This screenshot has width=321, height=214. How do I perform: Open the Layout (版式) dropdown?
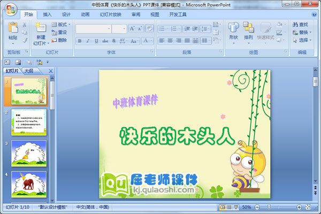[x=61, y=25]
